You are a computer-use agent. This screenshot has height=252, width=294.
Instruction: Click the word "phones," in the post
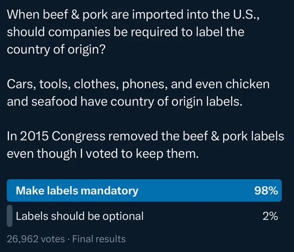(x=145, y=84)
